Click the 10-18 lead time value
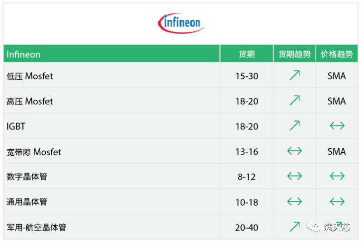The image size is (362, 243). point(247,202)
